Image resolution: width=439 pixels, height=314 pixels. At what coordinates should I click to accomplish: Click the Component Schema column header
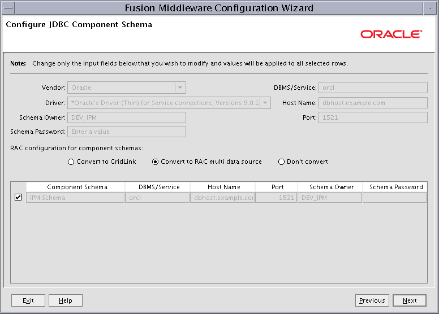[76, 187]
